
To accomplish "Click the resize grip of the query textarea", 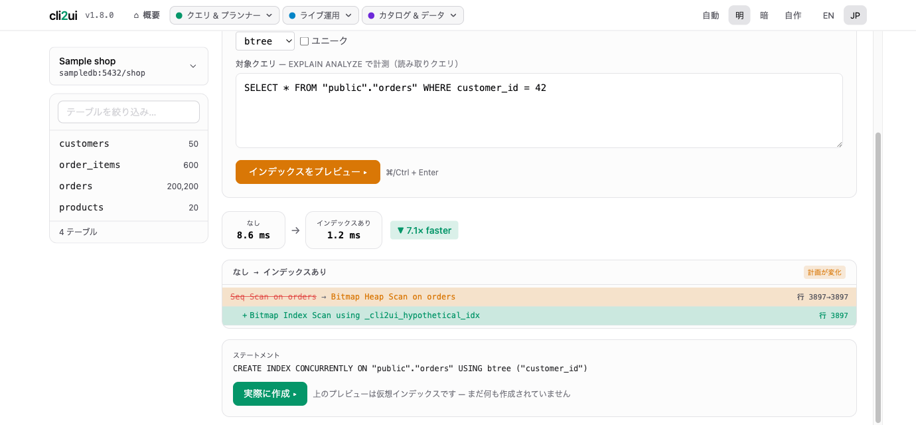I will [838, 143].
